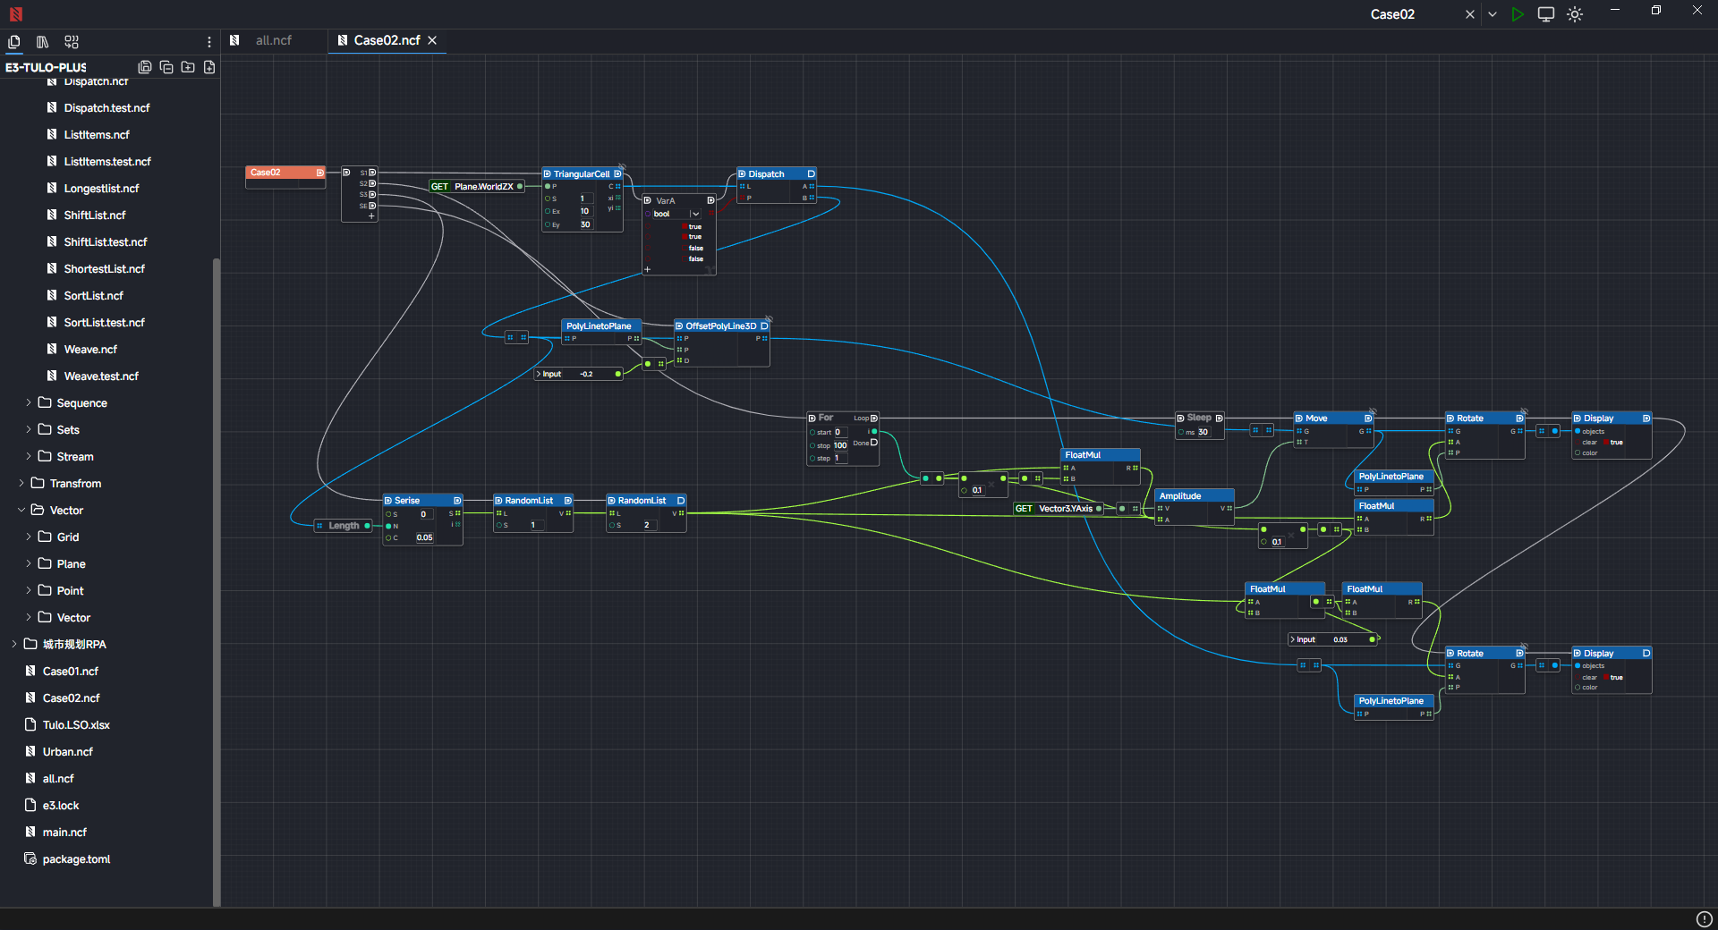
Task: Open Case01.ncf from the file tree
Action: click(x=70, y=672)
